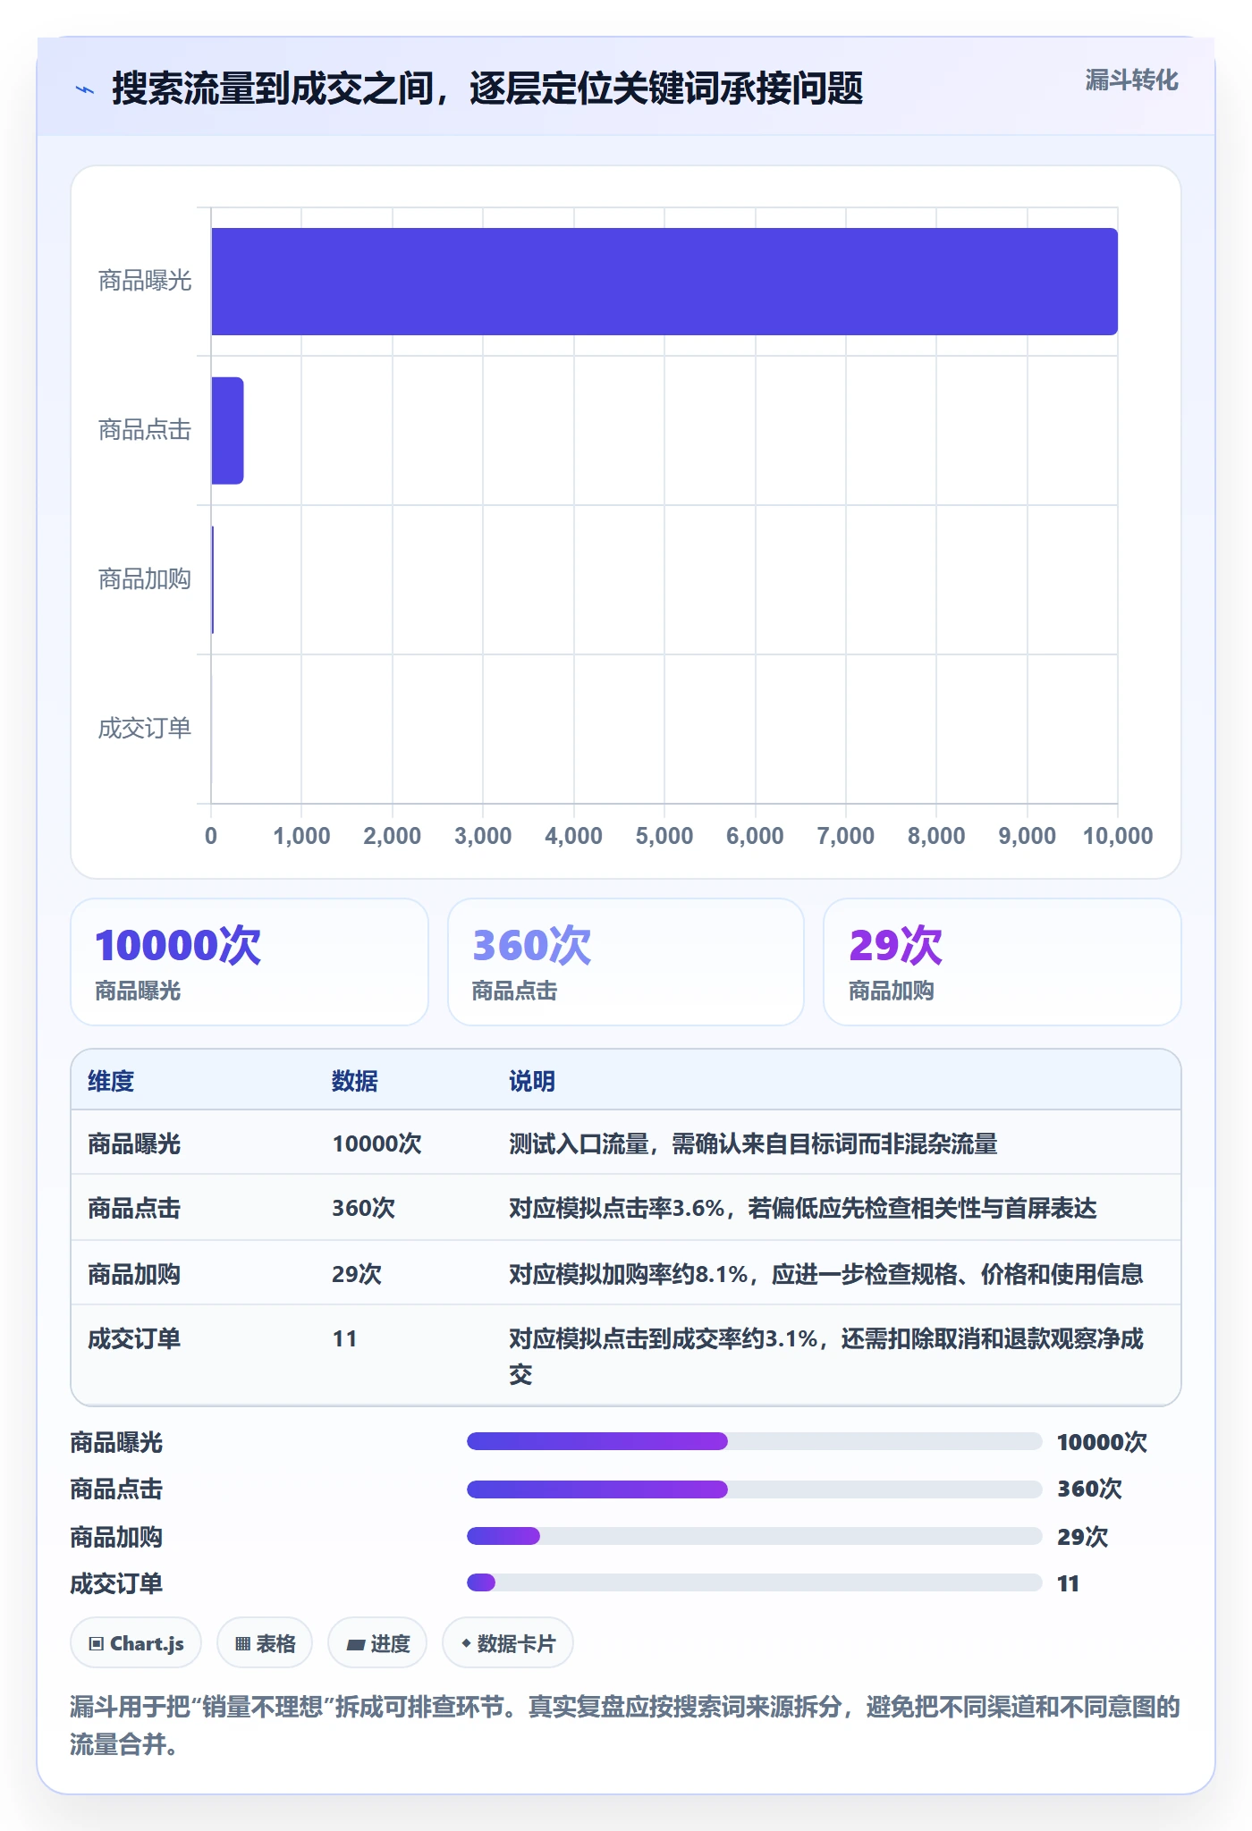Click the 5,000 x-axis tick label
1252x1831 pixels.
click(664, 836)
